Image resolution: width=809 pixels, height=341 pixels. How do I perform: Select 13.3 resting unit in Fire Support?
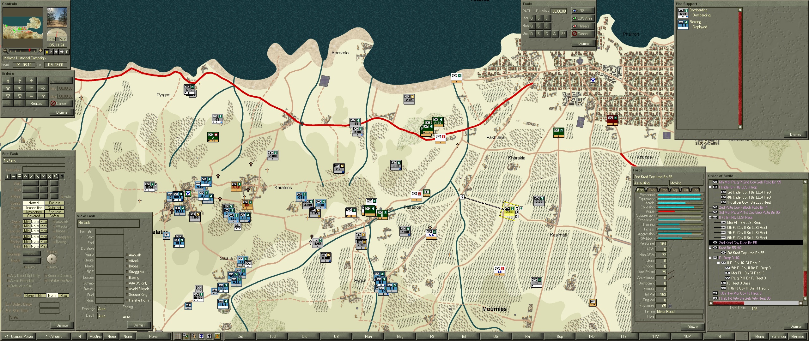[683, 25]
